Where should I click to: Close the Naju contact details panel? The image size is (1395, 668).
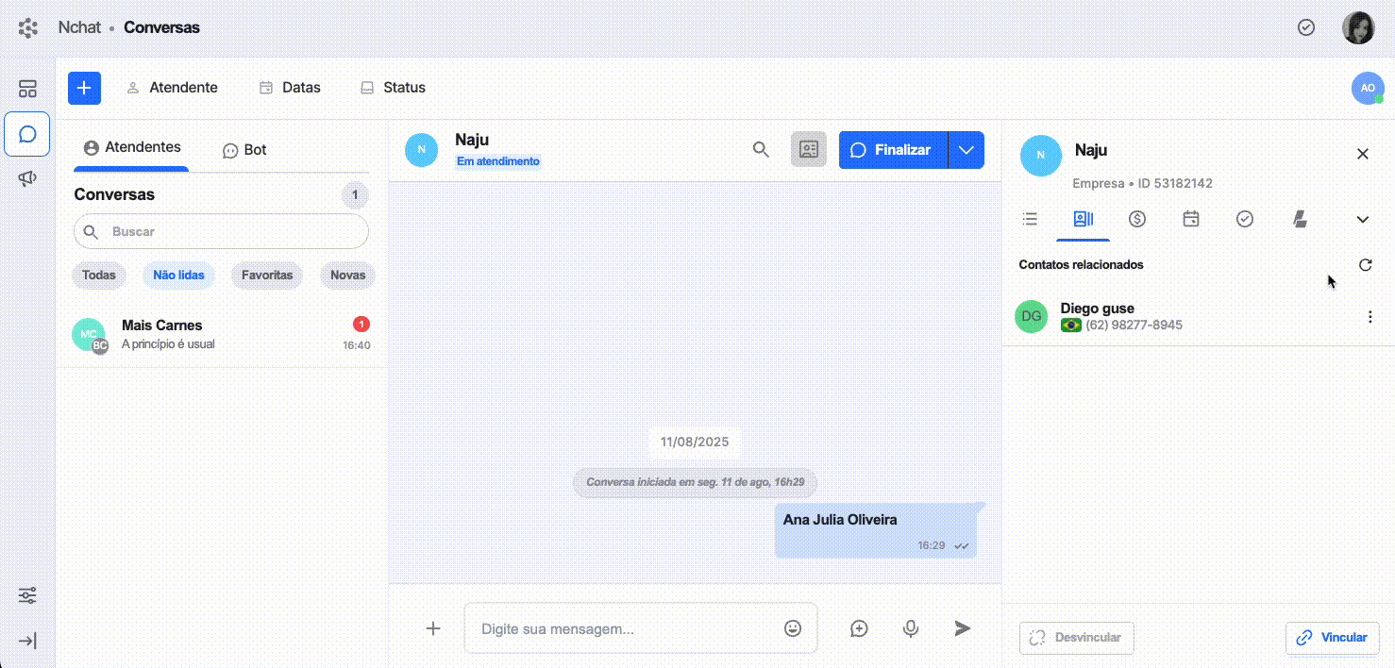(x=1363, y=154)
